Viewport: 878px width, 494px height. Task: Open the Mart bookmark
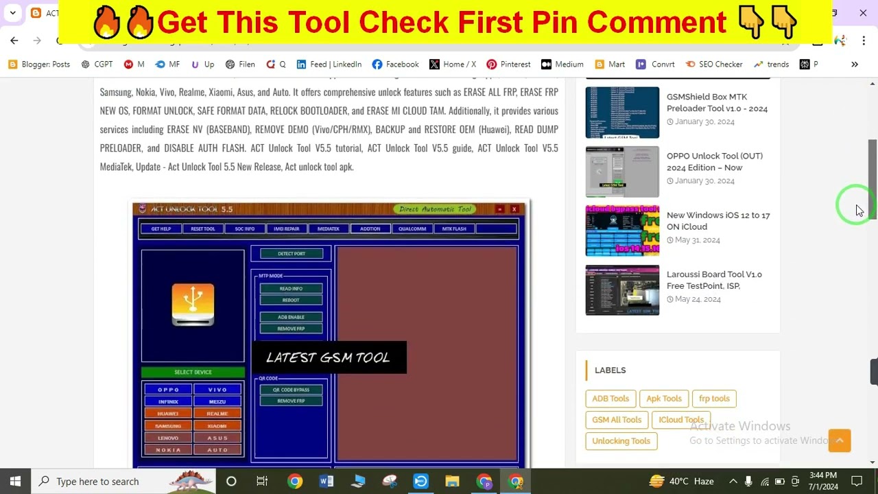pyautogui.click(x=610, y=64)
